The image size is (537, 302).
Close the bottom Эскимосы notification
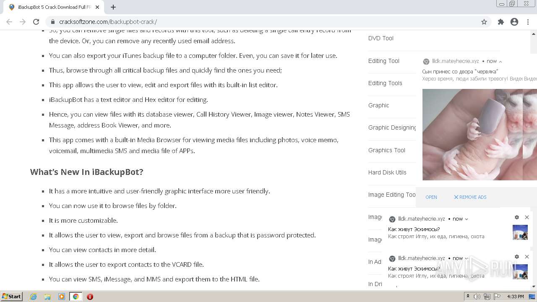pos(527,257)
